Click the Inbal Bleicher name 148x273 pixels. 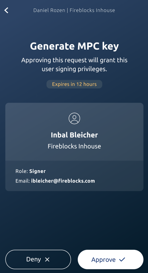pyautogui.click(x=74, y=135)
